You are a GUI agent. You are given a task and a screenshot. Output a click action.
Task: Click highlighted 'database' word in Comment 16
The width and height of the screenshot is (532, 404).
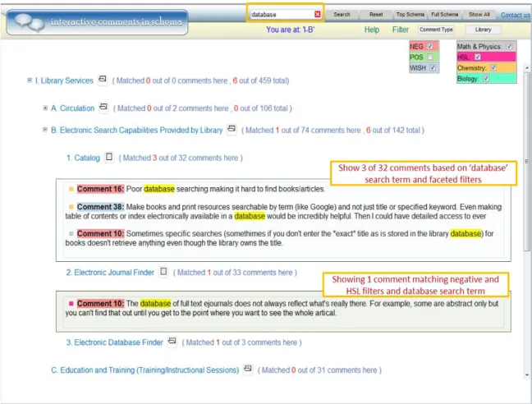coord(159,189)
